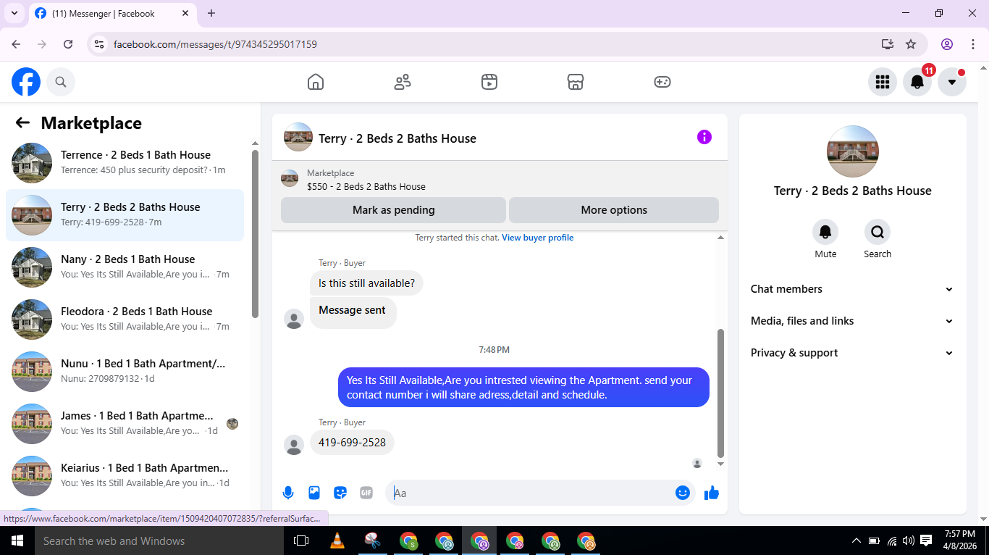Close the Messenger browser tab
Image resolution: width=989 pixels, height=555 pixels.
pyautogui.click(x=185, y=14)
